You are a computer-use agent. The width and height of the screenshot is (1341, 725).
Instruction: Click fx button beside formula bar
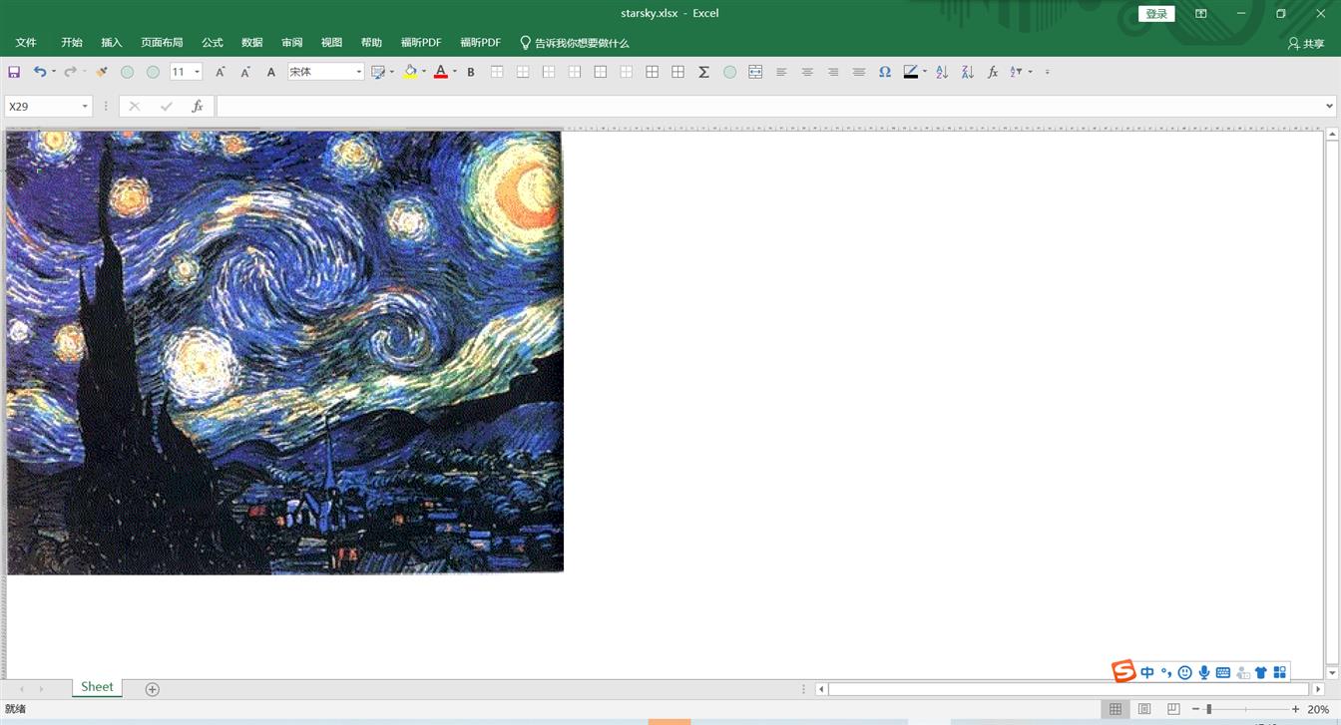(198, 106)
